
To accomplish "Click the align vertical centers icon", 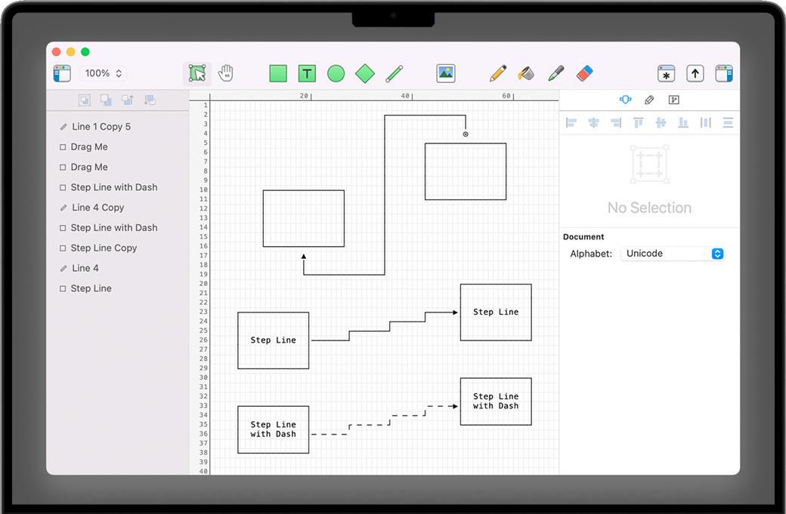I will tap(661, 122).
